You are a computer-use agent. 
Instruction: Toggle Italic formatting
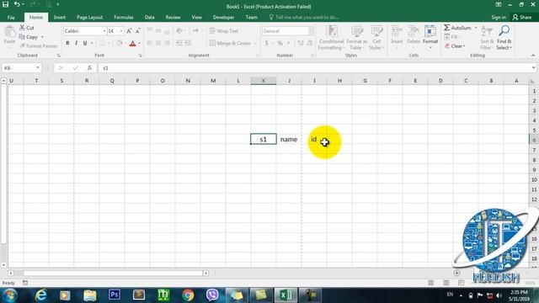[x=76, y=43]
